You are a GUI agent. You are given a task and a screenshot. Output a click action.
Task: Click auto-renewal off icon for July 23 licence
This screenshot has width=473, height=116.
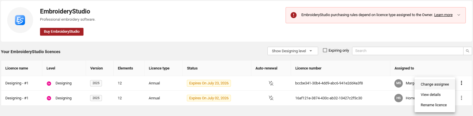[x=271, y=83]
